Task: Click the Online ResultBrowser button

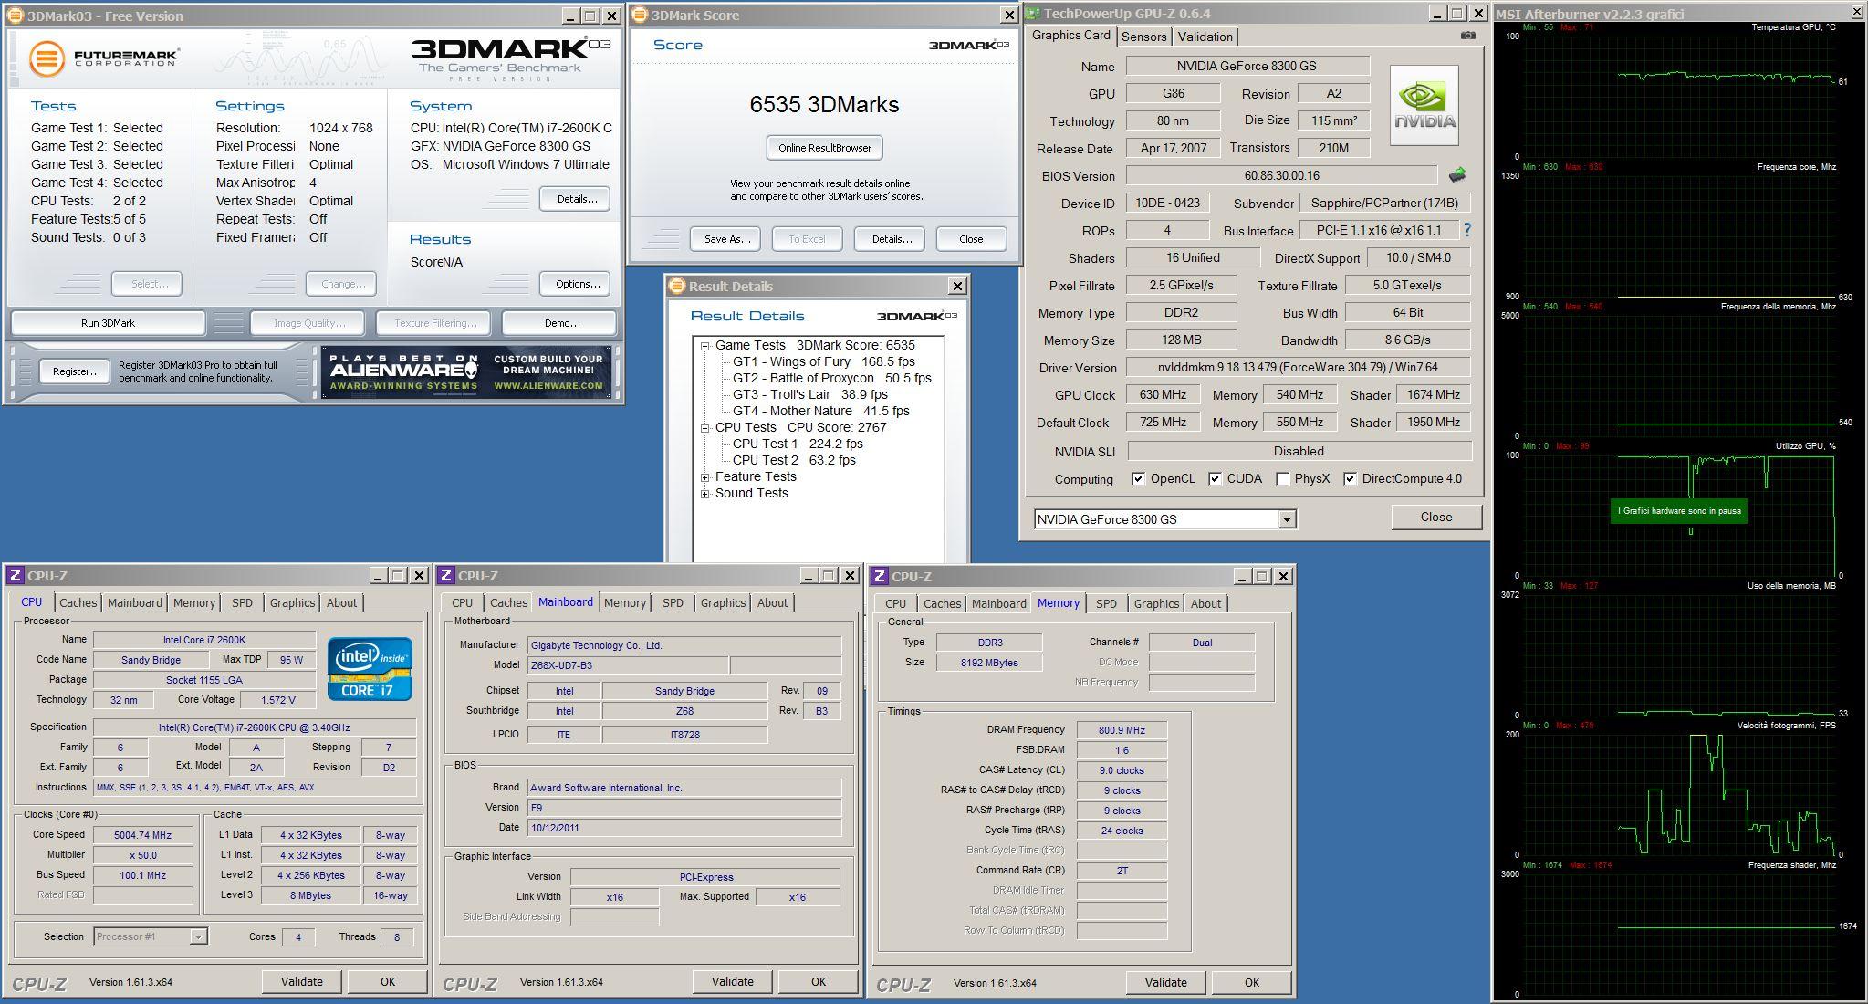Action: click(x=825, y=148)
